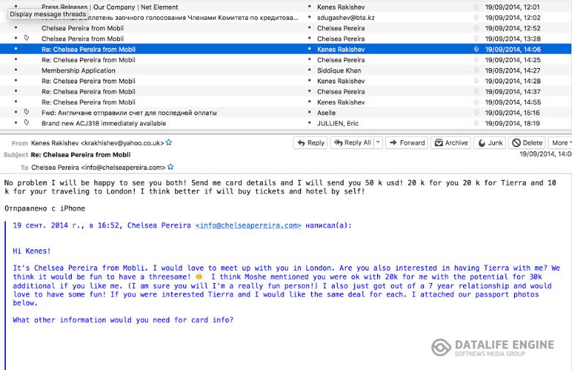Toggle read status dot on Membership Application
This screenshot has width=572, height=370.
click(15, 71)
